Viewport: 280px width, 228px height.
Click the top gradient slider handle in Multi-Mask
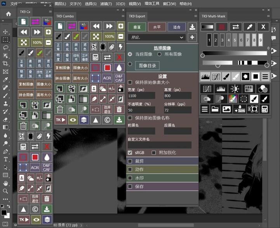pyautogui.click(x=202, y=56)
